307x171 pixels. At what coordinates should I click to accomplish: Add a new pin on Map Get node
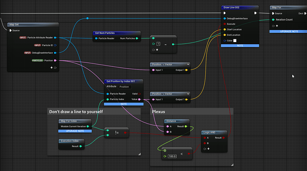52,68
